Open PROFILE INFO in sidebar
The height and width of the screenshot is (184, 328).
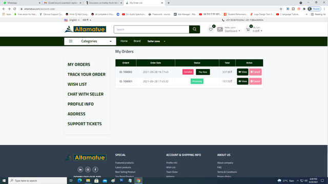click(x=80, y=104)
